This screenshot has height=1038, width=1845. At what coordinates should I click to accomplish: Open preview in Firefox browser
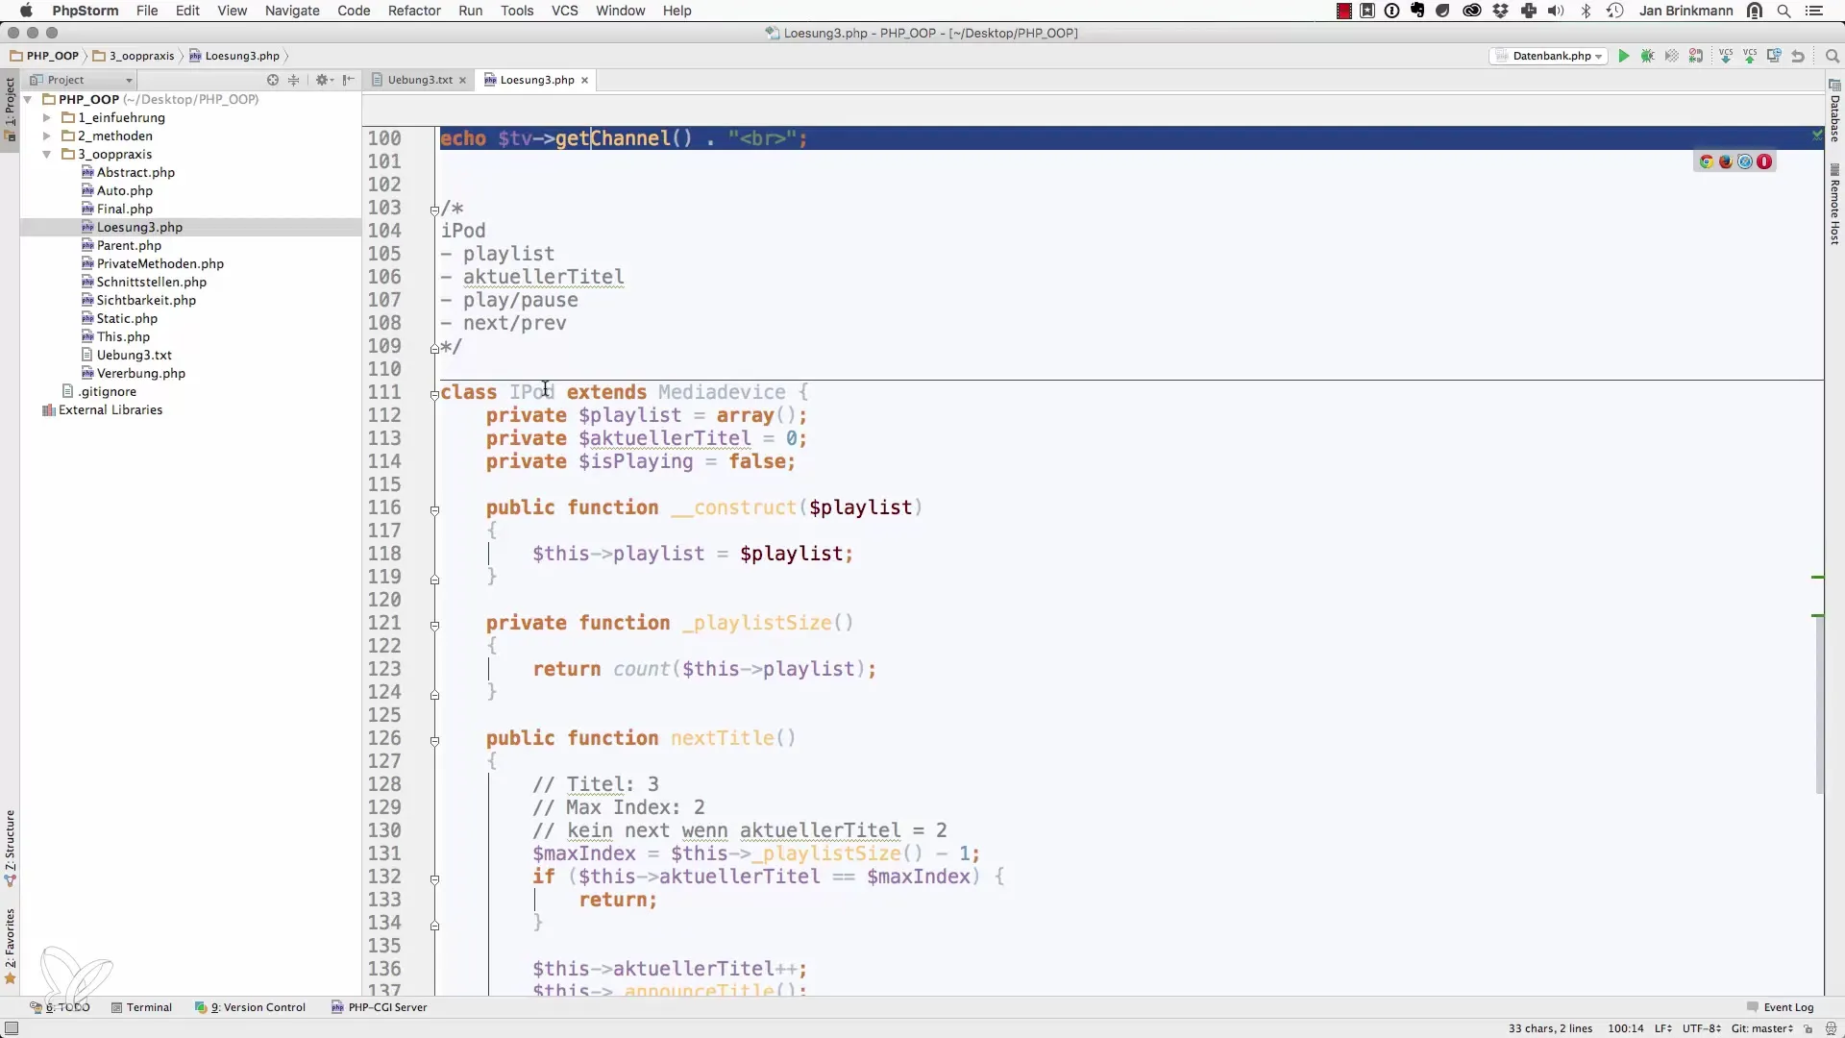point(1726,161)
